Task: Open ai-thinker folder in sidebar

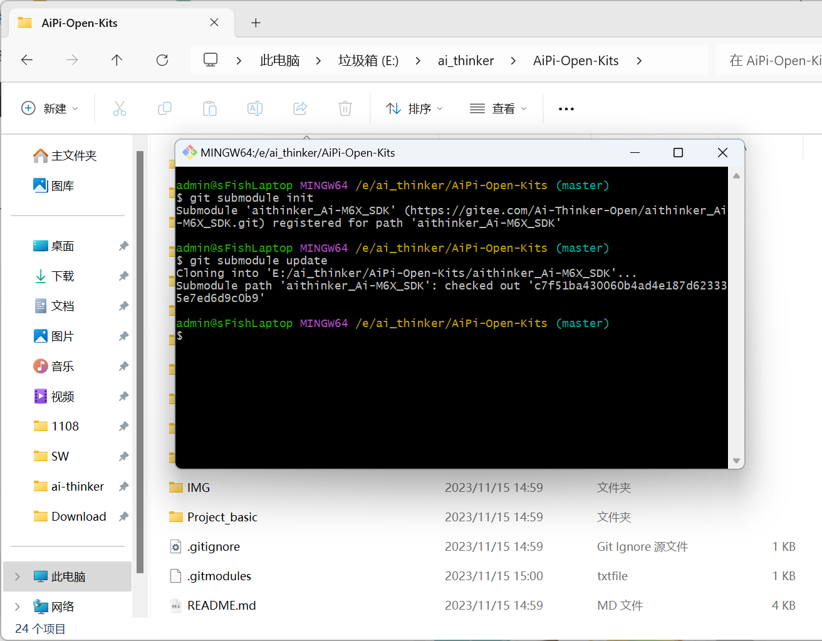Action: tap(68, 486)
